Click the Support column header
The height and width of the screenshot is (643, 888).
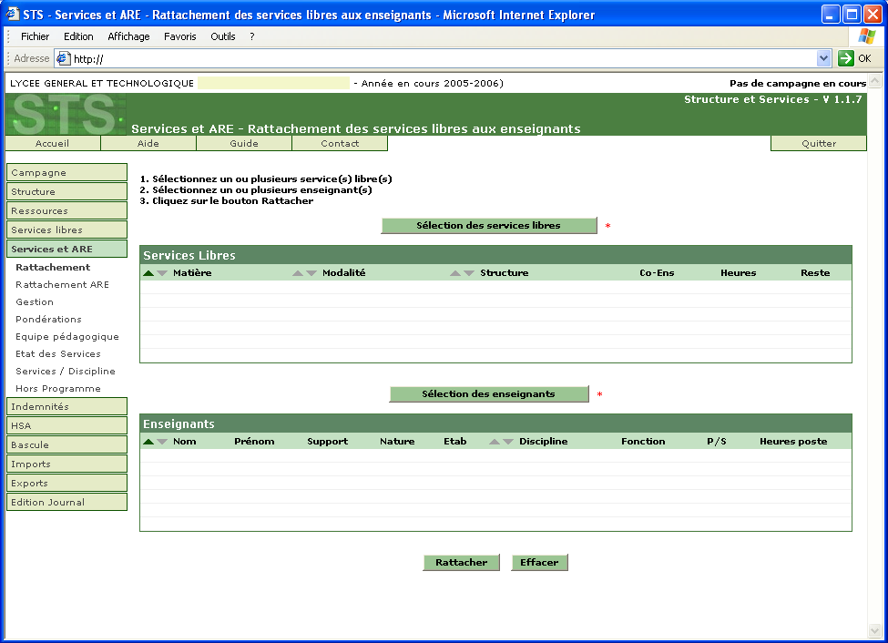click(x=327, y=442)
